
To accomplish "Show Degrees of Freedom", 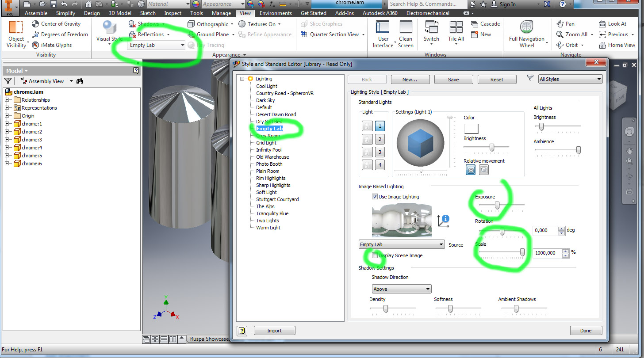I will pyautogui.click(x=60, y=34).
